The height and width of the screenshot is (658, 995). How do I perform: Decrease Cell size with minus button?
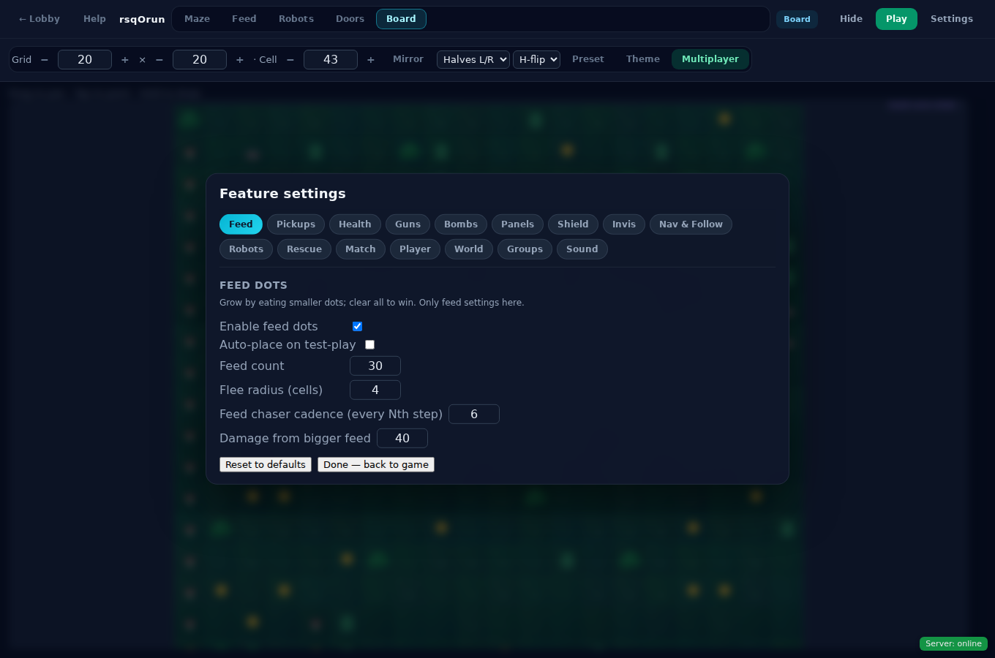coord(290,60)
